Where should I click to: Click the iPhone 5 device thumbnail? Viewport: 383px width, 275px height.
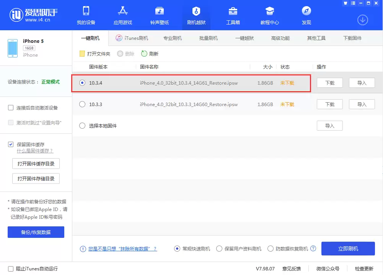coord(13,48)
